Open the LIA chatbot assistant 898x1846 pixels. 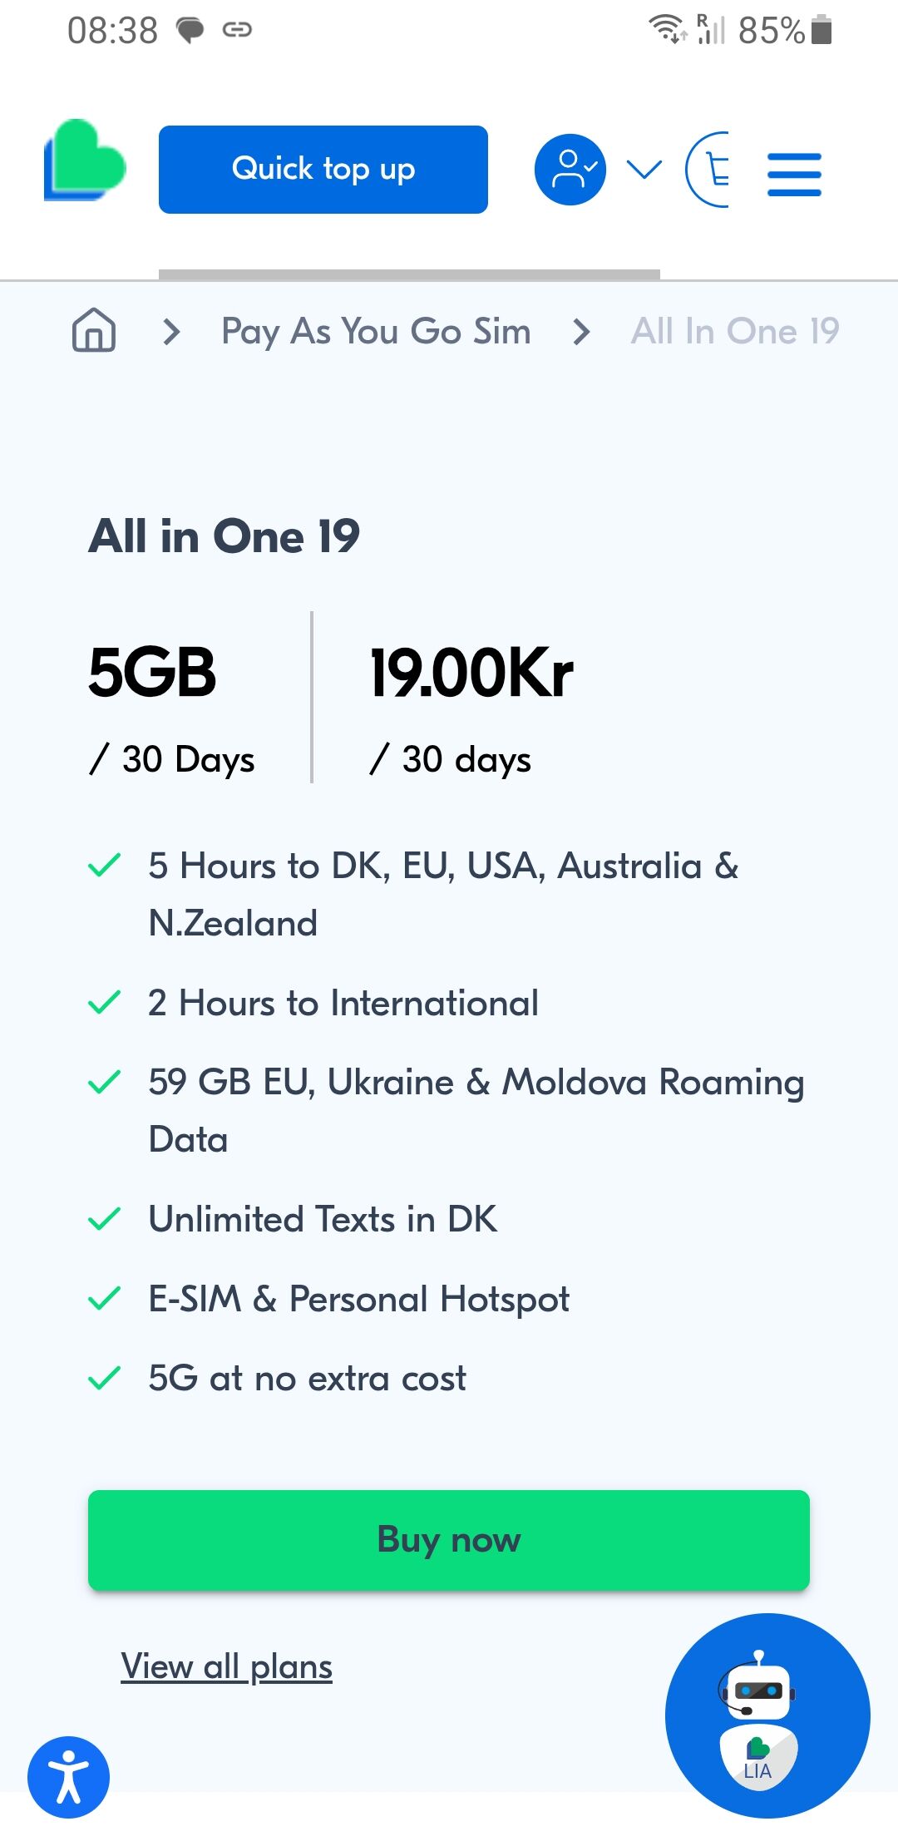pyautogui.click(x=767, y=1715)
